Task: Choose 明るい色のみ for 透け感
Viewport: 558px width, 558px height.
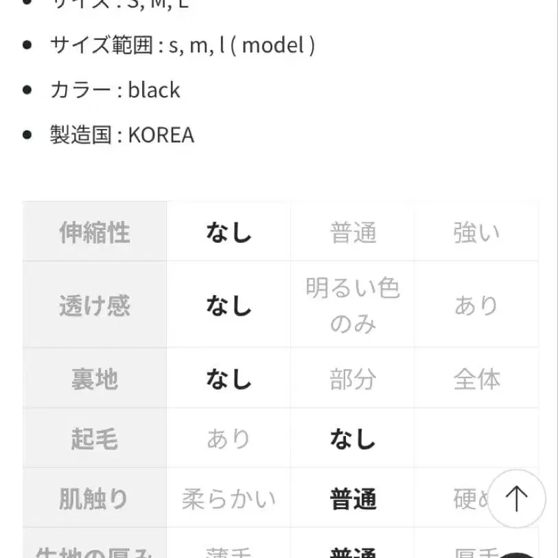Action: (352, 304)
